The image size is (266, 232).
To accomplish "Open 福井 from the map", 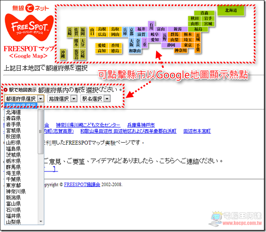I will pyautogui.click(x=141, y=29).
